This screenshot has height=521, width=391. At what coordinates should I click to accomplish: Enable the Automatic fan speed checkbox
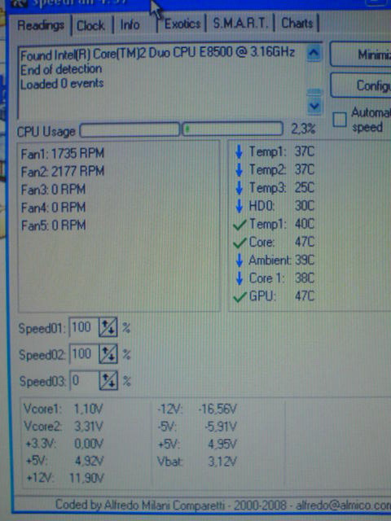(340, 120)
